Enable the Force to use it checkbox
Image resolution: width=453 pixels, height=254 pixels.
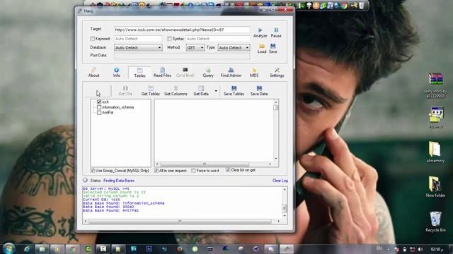pyautogui.click(x=193, y=171)
